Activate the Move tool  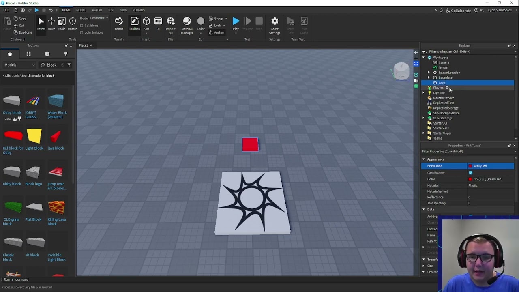51,24
